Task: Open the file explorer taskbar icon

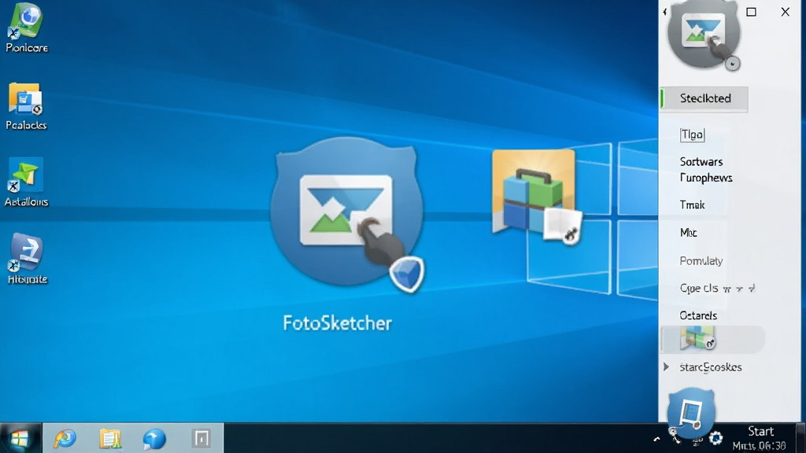Action: pyautogui.click(x=110, y=438)
